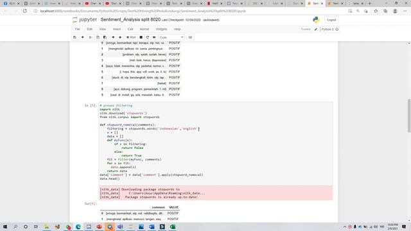Open File Explorer from the taskbar

(x=47, y=227)
